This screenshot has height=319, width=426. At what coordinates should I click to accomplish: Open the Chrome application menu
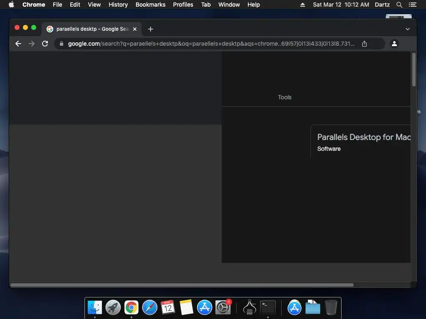coord(34,5)
